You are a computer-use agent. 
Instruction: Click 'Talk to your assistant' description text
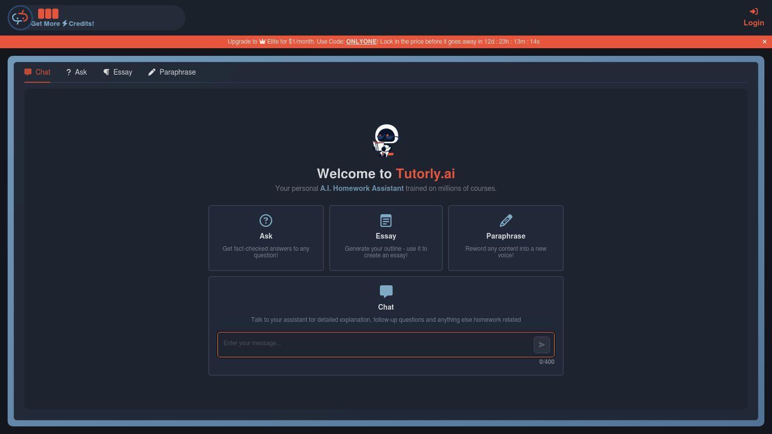tap(386, 320)
